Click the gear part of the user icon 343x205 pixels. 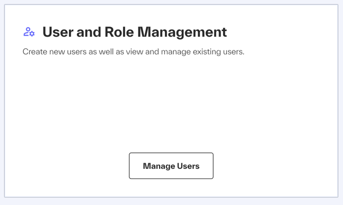click(x=32, y=34)
